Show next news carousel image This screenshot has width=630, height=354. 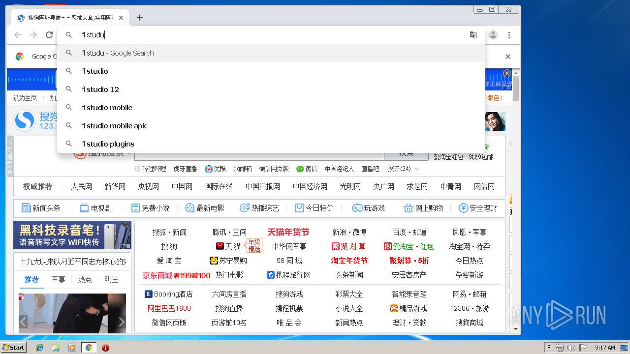(x=122, y=322)
